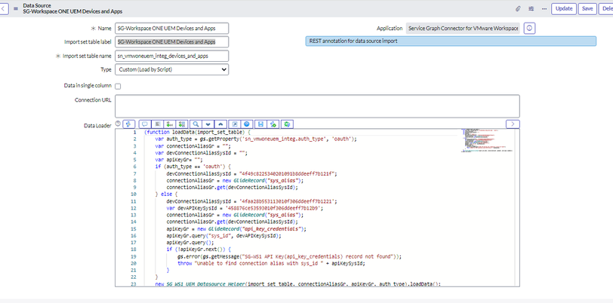Screen dimensions: 613x303
Task: Open the script debugger bug icon
Action: click(x=288, y=124)
